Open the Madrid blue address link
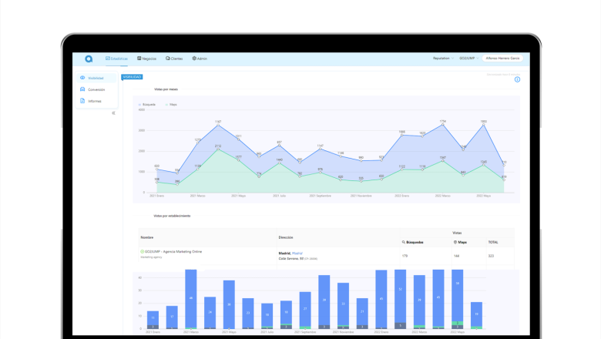The image size is (601, 339). click(297, 252)
